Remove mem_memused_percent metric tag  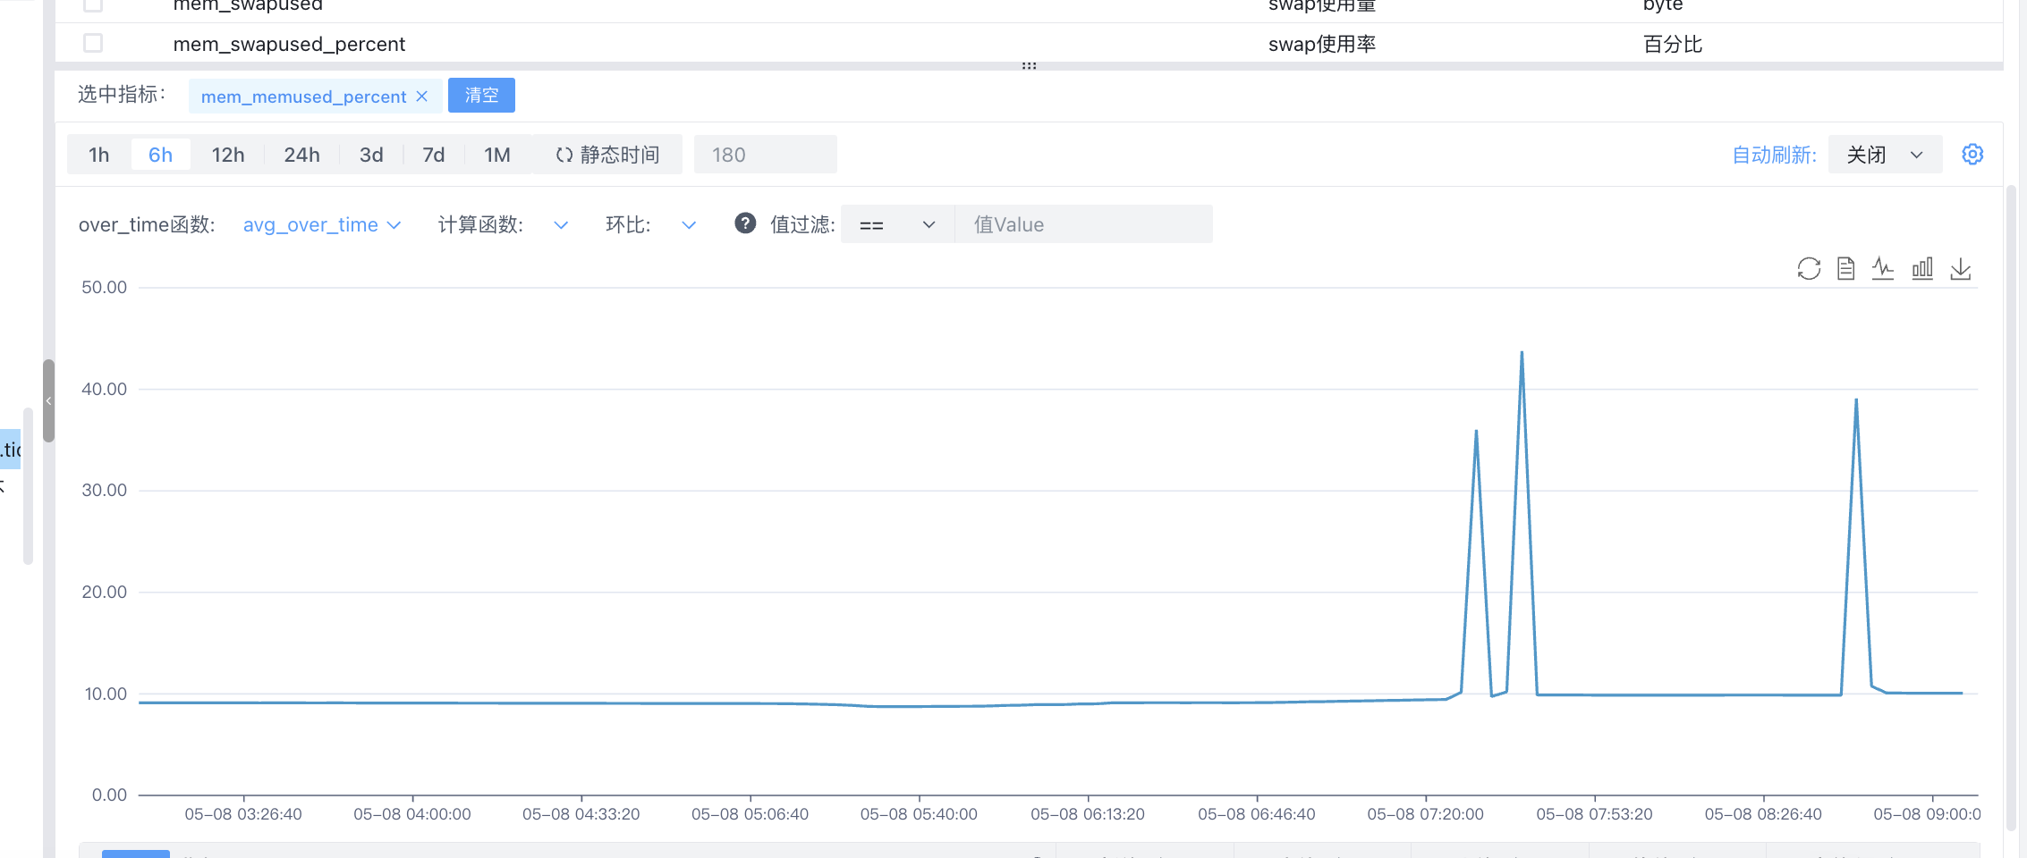pos(422,97)
